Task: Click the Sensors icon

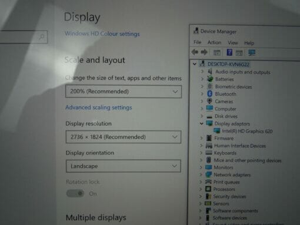Action: [208, 203]
